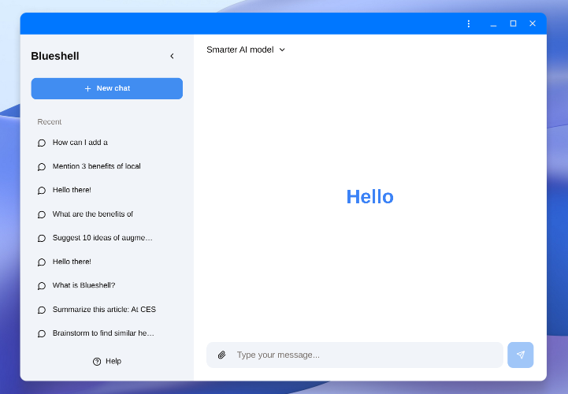
Task: Click the plus icon on the New chat button
Action: (87, 88)
